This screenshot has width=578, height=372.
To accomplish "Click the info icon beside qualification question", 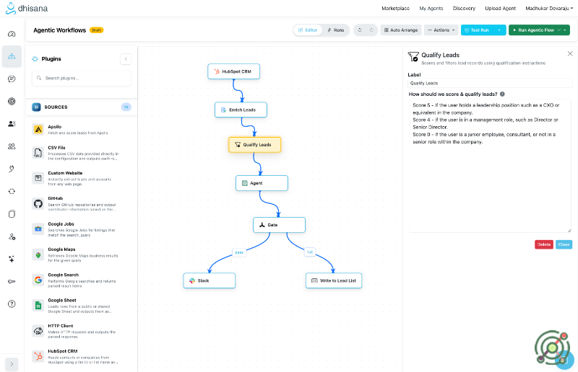I will pyautogui.click(x=502, y=94).
